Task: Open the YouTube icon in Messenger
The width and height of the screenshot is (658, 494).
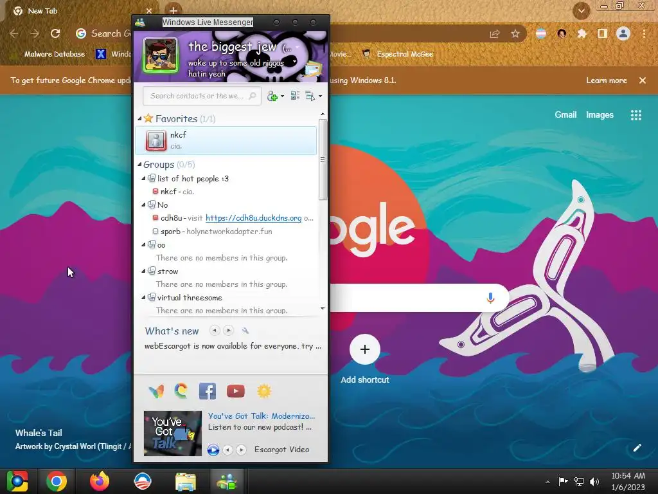Action: [x=235, y=391]
